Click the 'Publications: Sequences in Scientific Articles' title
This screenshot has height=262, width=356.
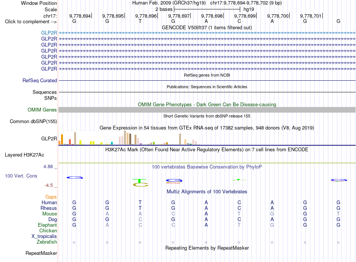click(207, 87)
